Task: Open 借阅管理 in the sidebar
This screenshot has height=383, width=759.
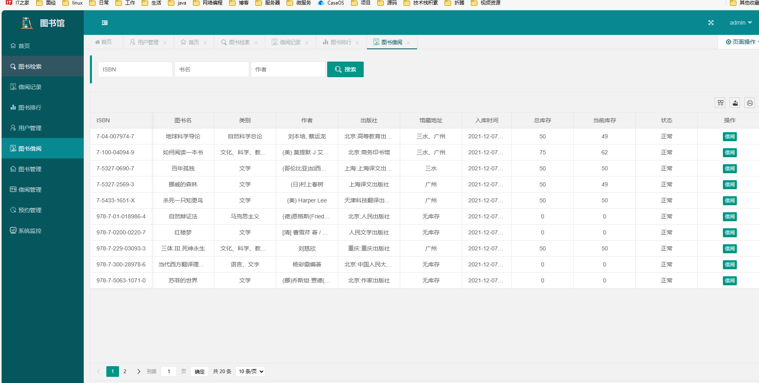Action: tap(43, 189)
